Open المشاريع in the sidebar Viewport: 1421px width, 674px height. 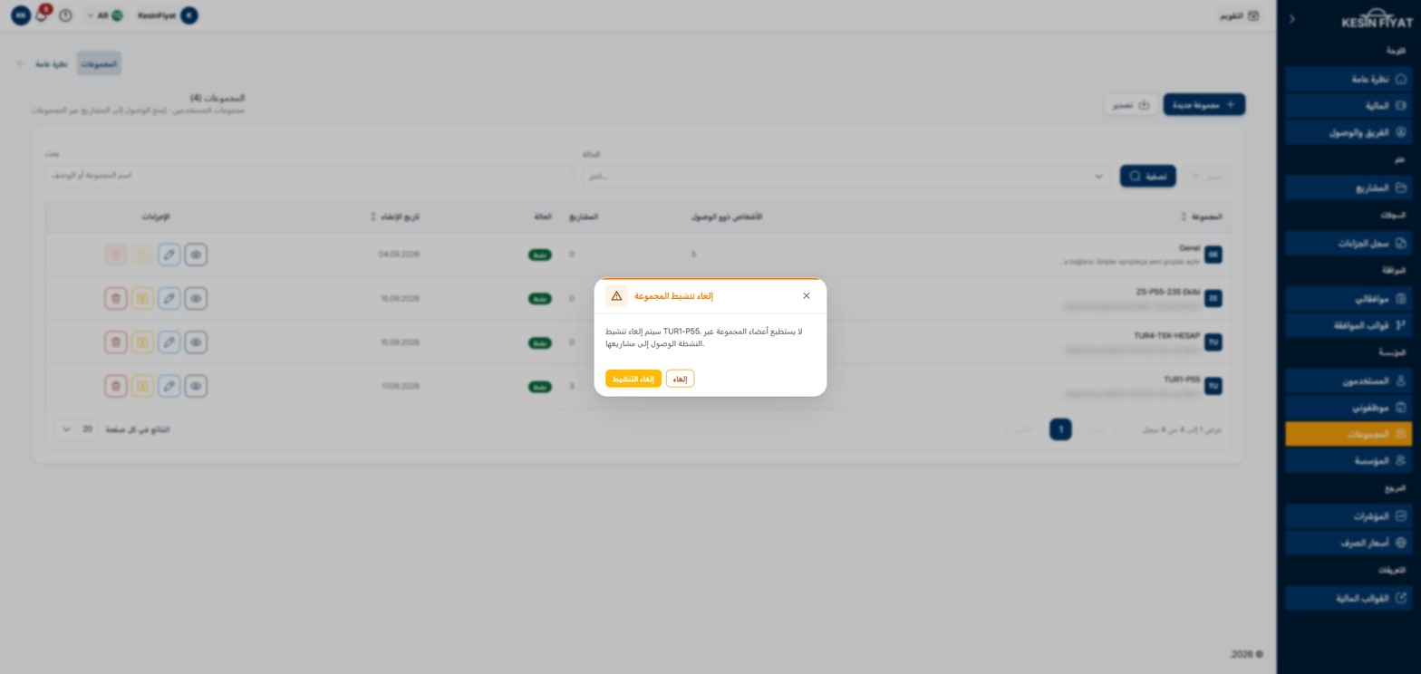(x=1348, y=188)
